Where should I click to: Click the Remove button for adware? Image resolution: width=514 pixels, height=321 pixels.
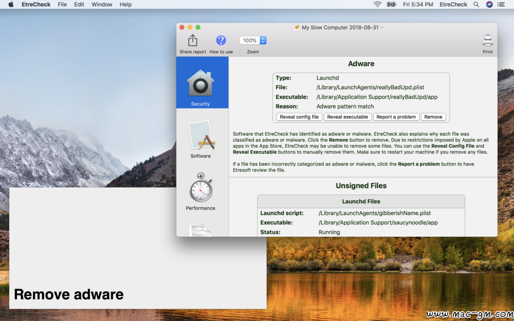click(x=433, y=117)
